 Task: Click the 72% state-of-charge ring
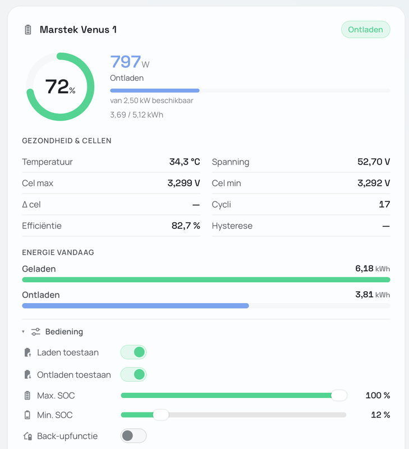click(x=60, y=86)
